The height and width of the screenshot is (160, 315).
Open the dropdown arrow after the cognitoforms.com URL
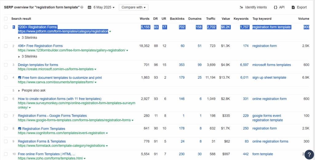(107, 133)
